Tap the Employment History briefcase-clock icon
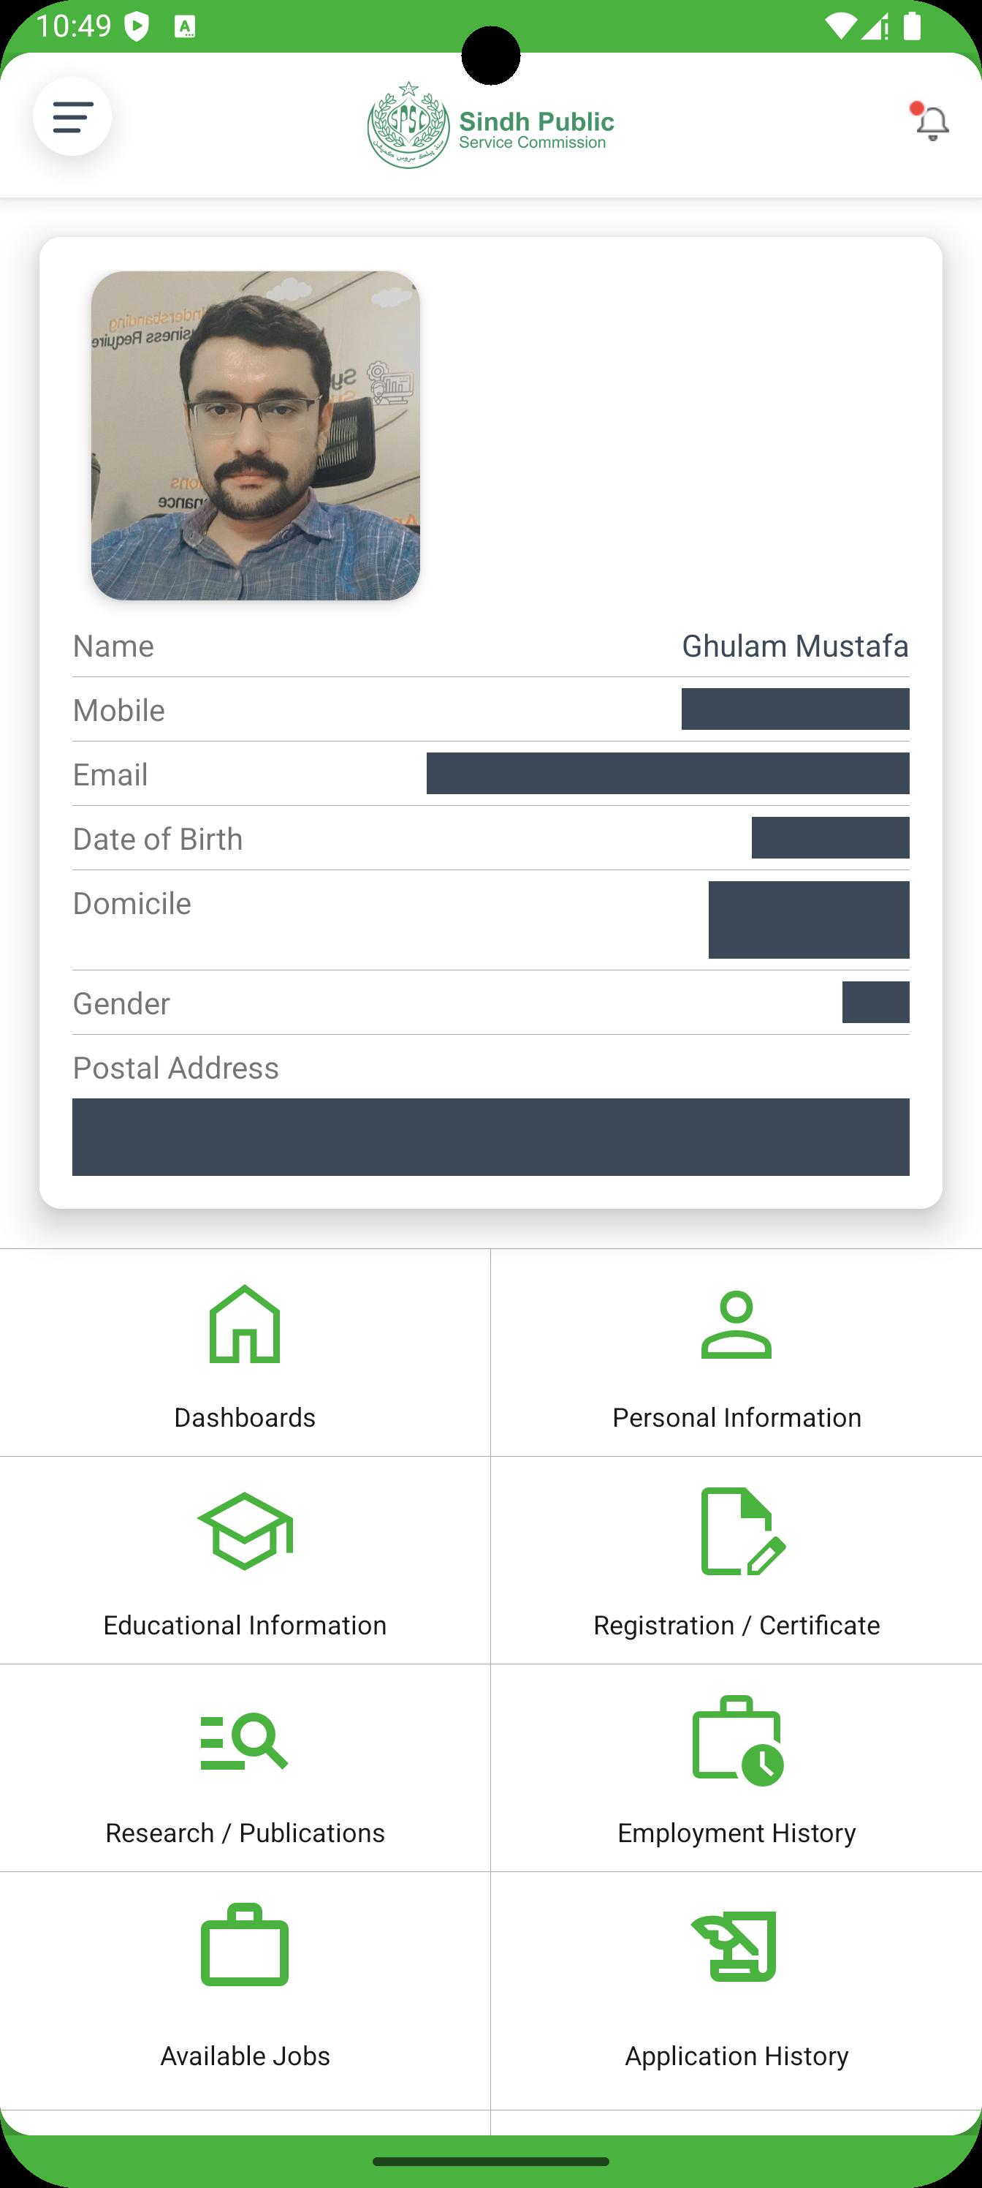 [x=736, y=1740]
